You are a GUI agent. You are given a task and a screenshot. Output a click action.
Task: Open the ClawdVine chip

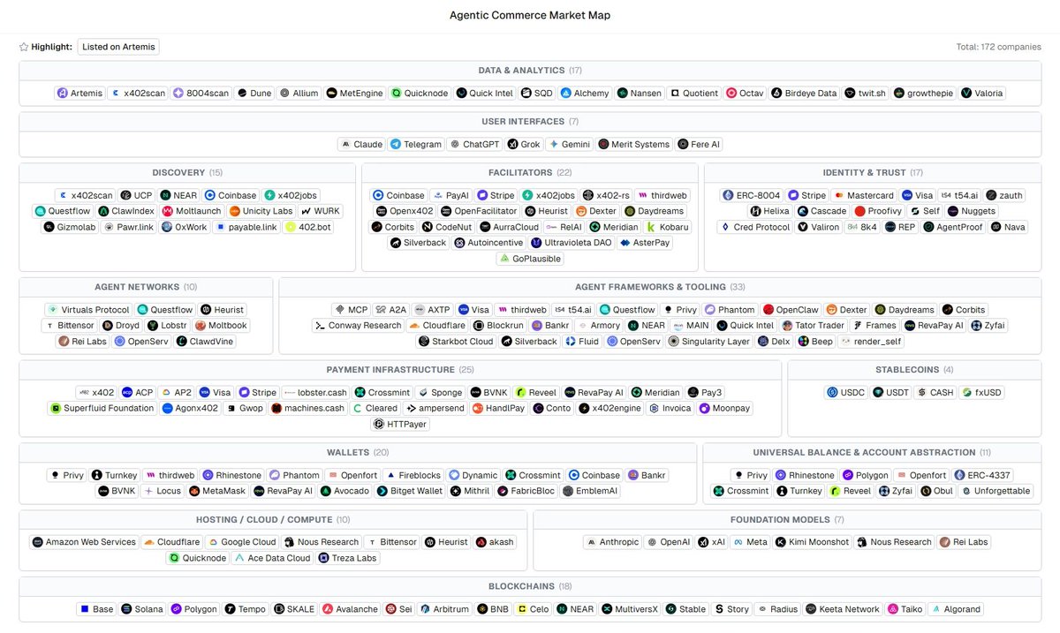(x=205, y=342)
